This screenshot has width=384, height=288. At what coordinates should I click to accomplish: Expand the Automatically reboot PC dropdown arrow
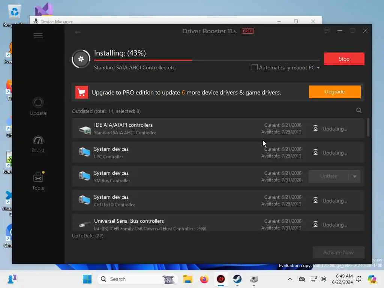tap(318, 67)
